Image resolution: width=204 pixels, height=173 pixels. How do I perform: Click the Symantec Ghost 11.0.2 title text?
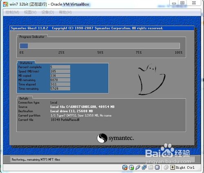pyautogui.click(x=29, y=28)
